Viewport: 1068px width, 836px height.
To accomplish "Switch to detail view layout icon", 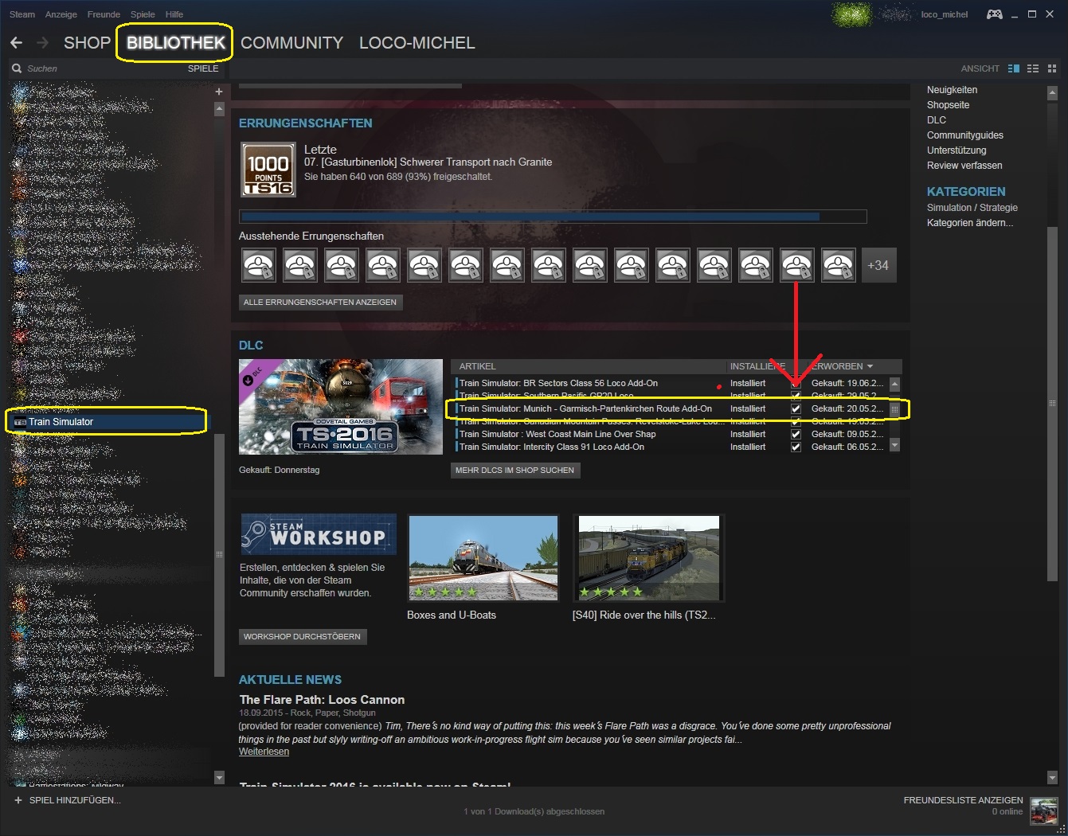I will (x=1014, y=68).
